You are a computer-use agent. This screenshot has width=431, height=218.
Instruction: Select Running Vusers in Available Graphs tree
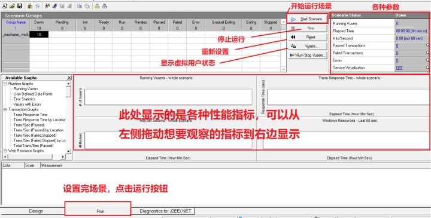coord(26,89)
